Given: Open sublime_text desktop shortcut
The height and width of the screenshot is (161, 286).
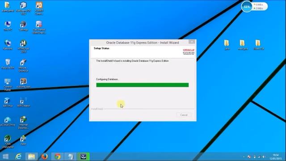Looking at the screenshot, I should pyautogui.click(x=23, y=83).
